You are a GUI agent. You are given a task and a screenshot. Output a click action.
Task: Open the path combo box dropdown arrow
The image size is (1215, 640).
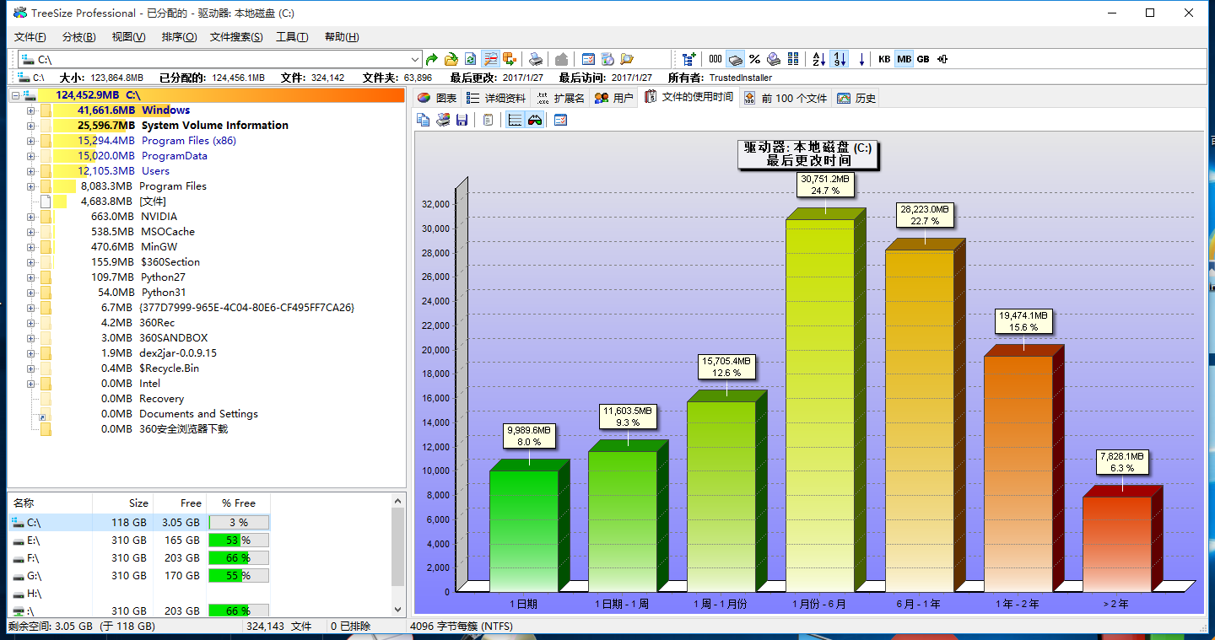pos(414,59)
